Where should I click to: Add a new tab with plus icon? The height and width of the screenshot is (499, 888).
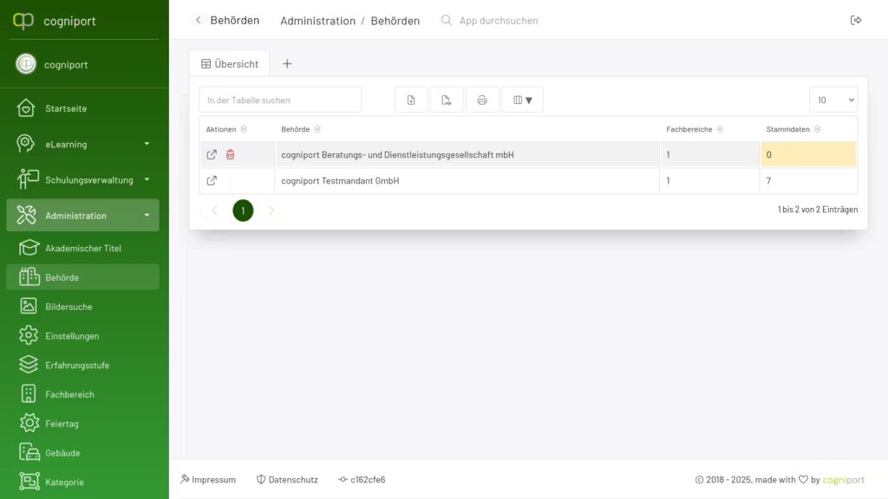pos(287,64)
